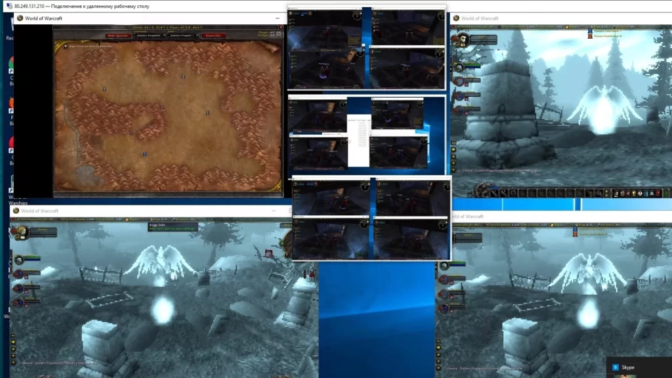The width and height of the screenshot is (672, 378).
Task: Open the red question-mark help icon in top-right window
Action: tap(658, 194)
